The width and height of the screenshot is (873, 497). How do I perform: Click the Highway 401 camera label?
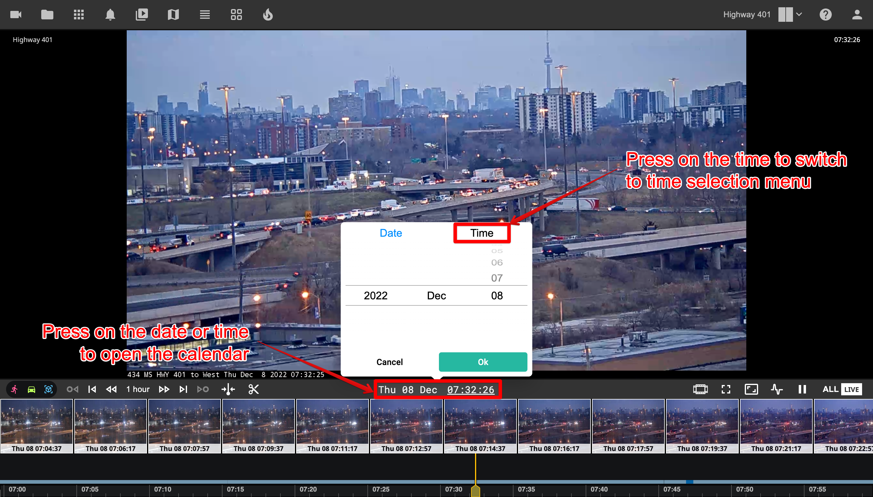pyautogui.click(x=32, y=40)
